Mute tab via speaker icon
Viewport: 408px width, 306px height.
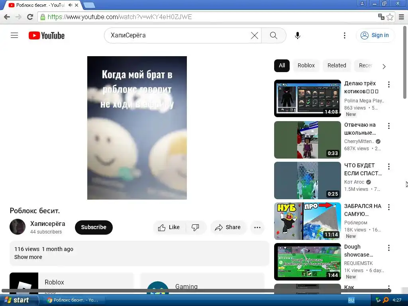[70, 5]
